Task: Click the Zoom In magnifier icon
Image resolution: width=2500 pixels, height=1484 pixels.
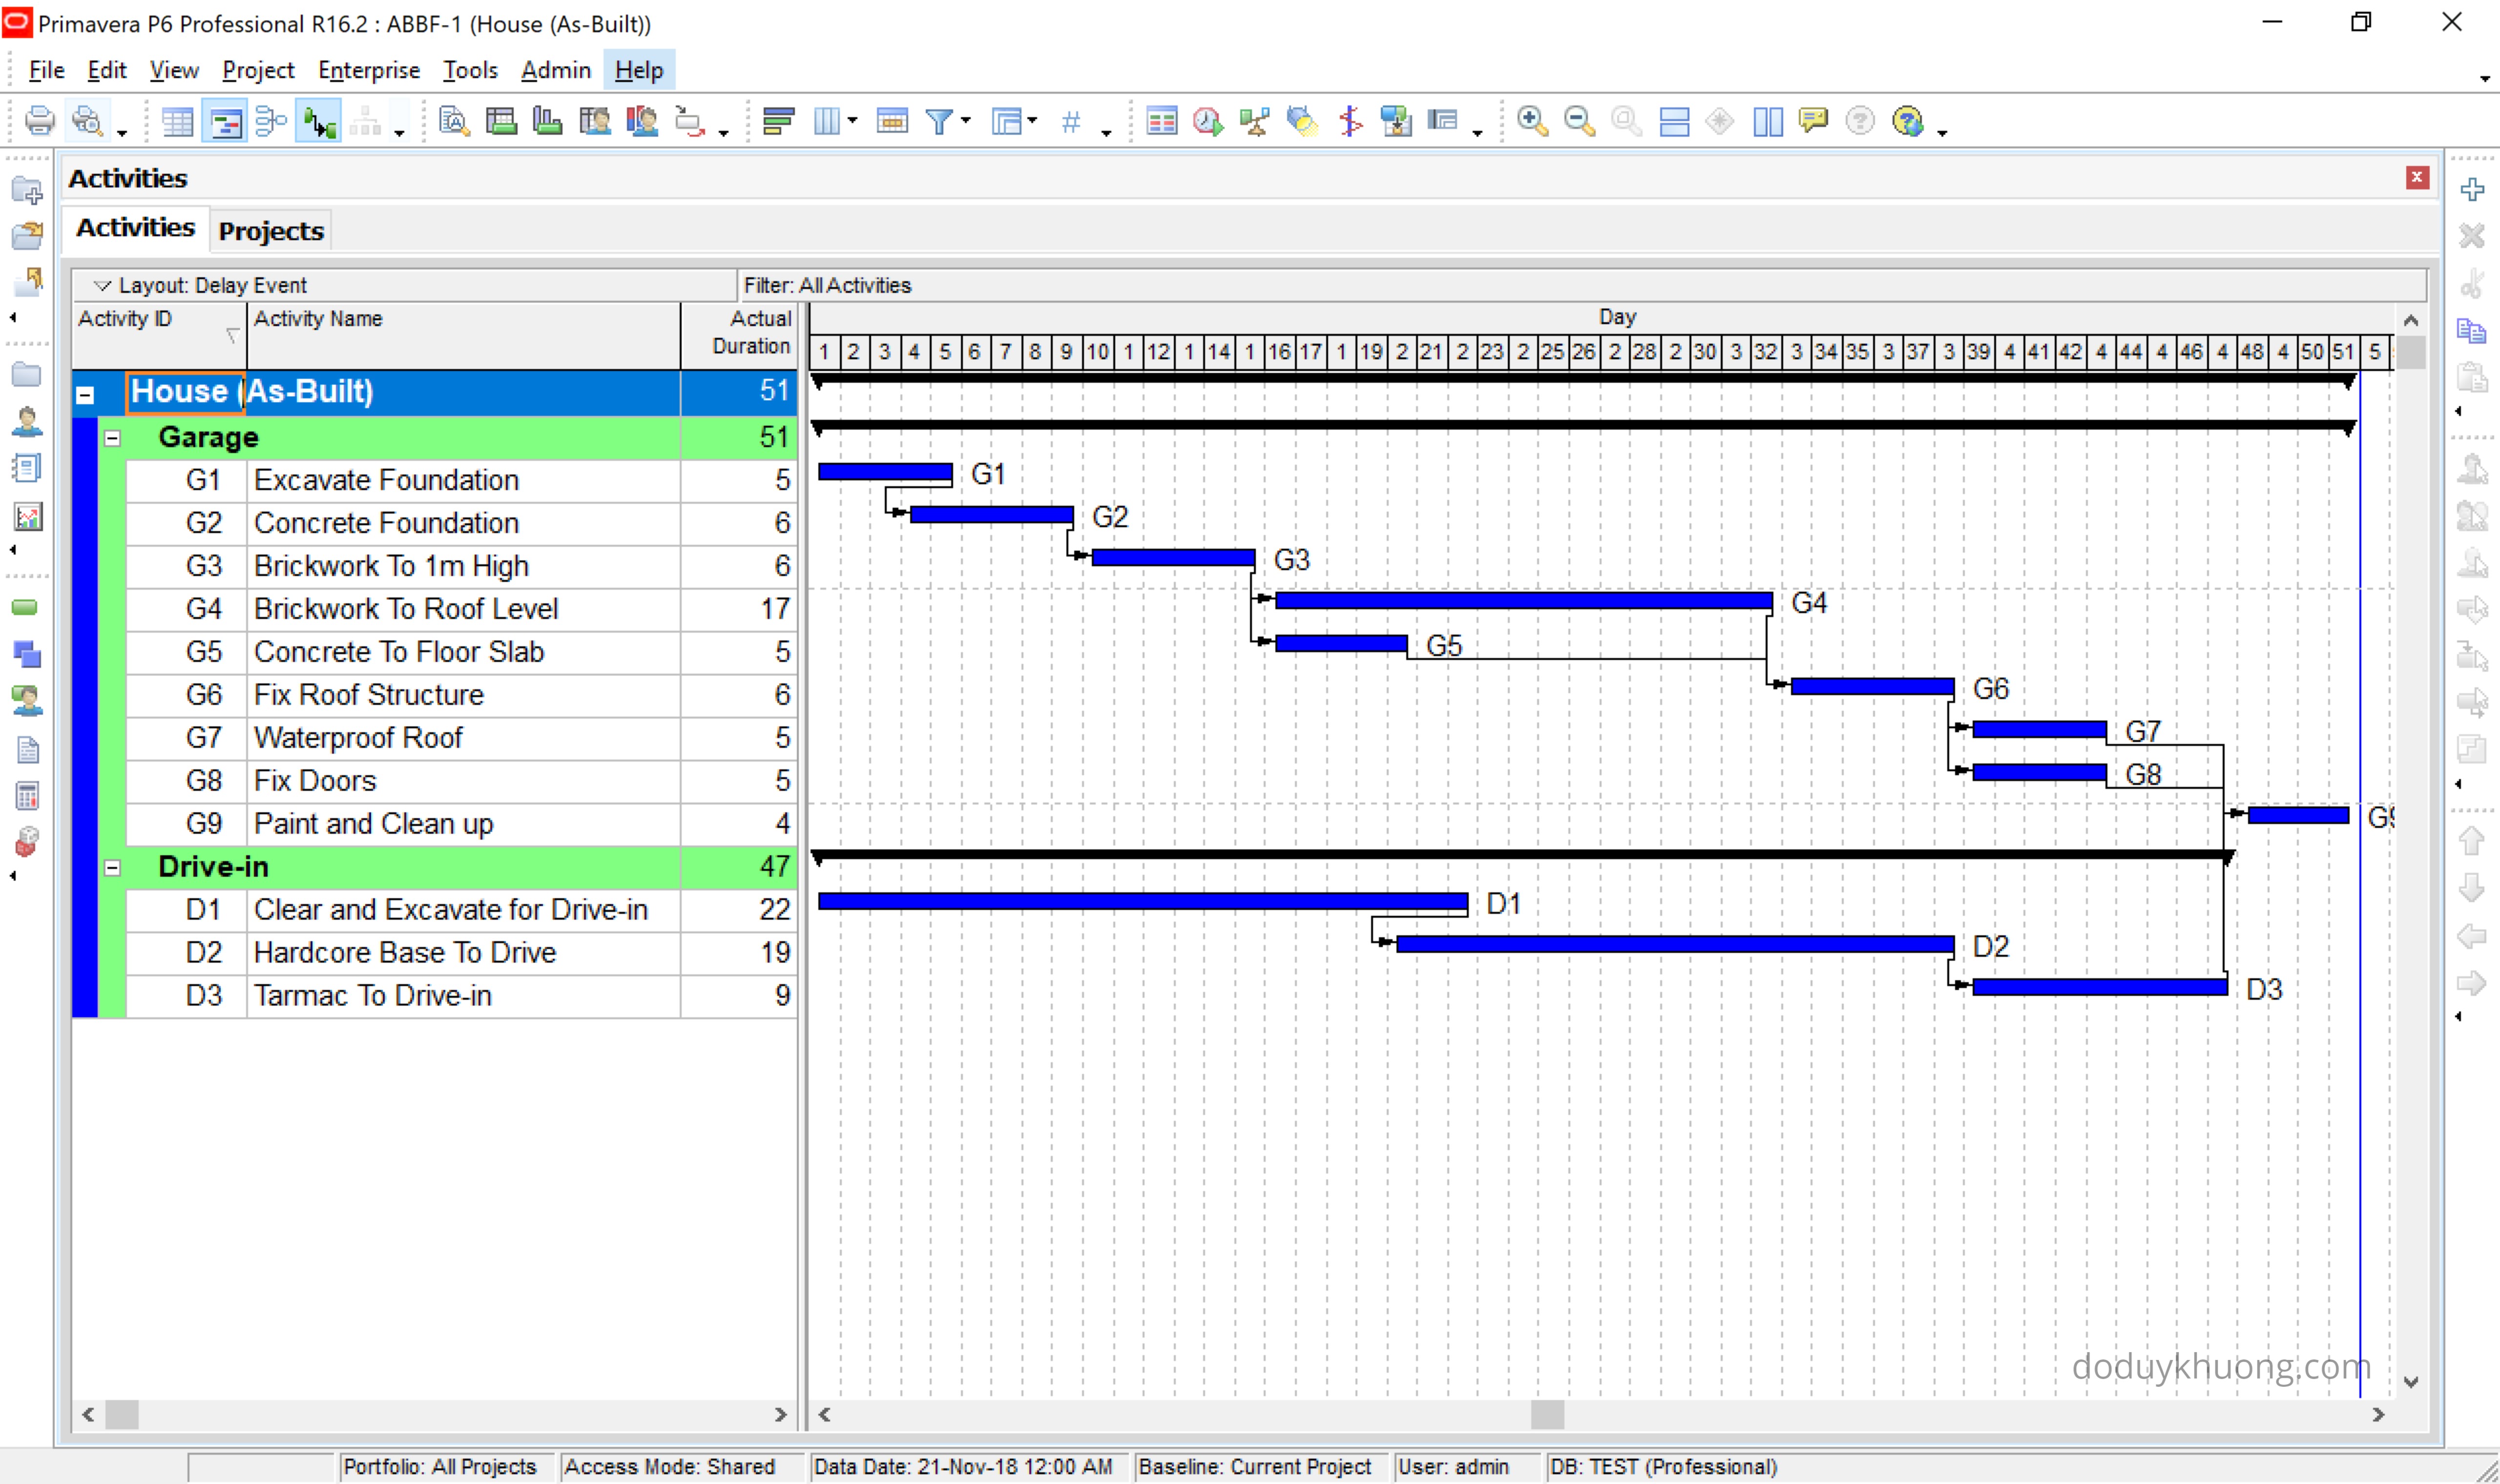Action: [1531, 121]
